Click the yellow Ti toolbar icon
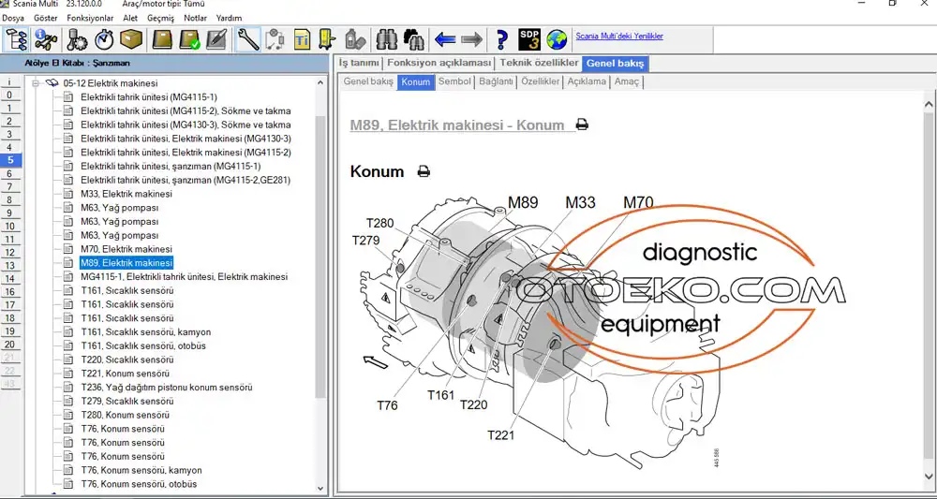 (302, 39)
